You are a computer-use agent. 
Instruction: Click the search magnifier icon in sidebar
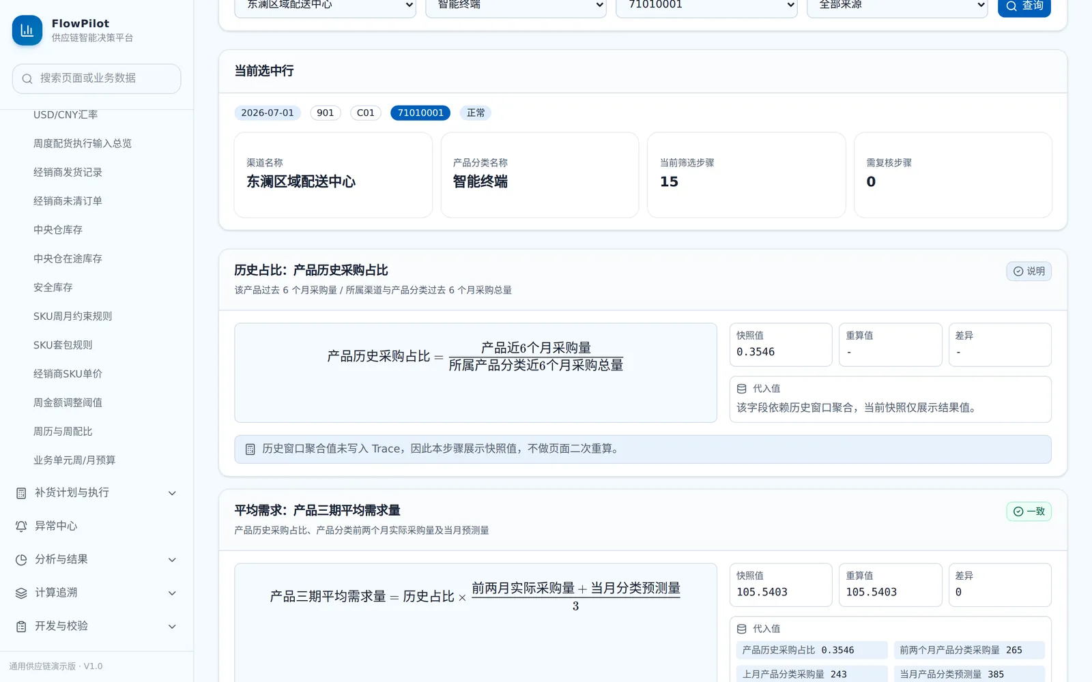27,79
